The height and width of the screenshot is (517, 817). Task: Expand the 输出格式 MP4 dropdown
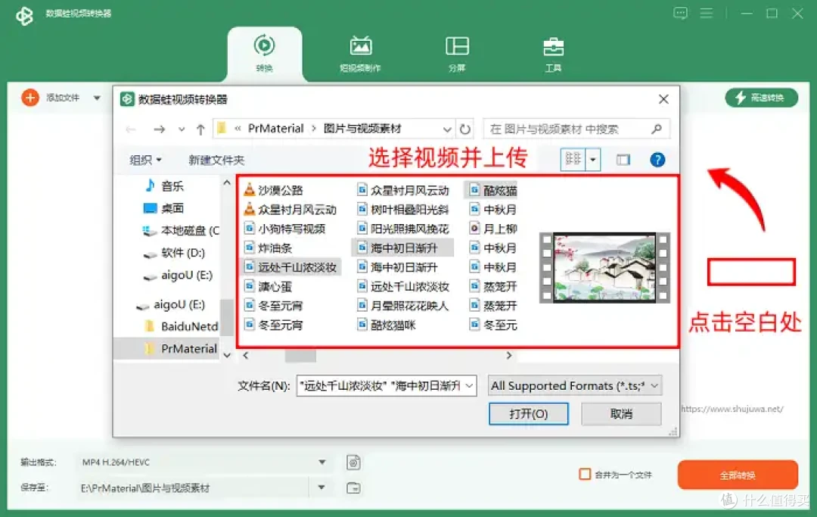[322, 462]
